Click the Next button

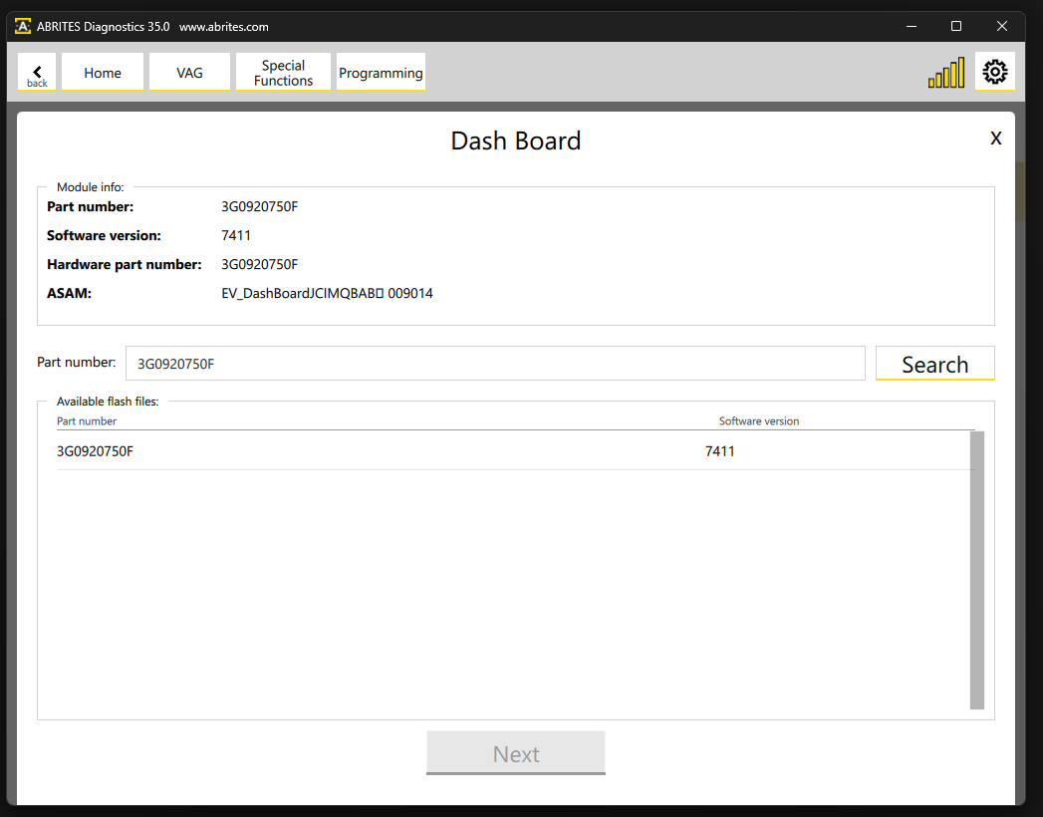tap(516, 753)
